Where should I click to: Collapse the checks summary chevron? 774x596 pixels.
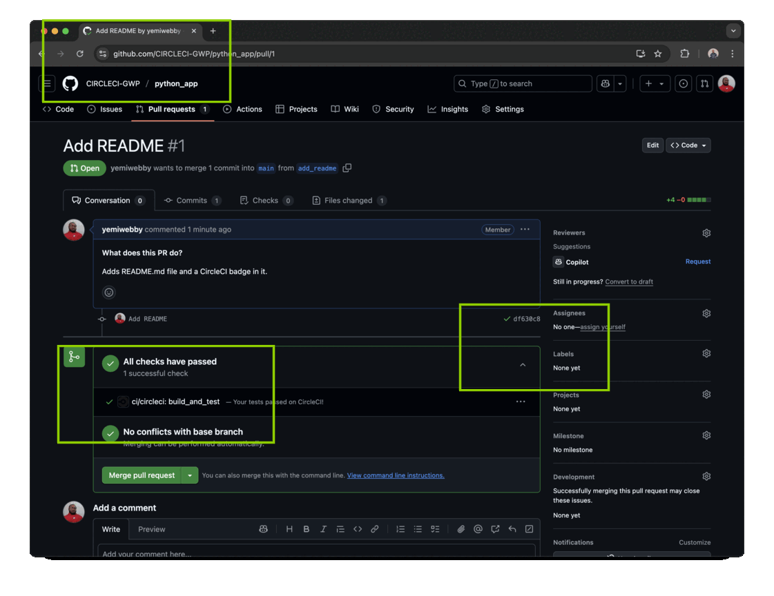point(523,365)
